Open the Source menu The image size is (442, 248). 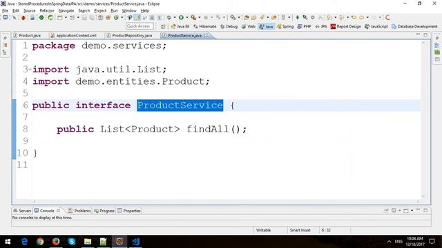(29, 11)
